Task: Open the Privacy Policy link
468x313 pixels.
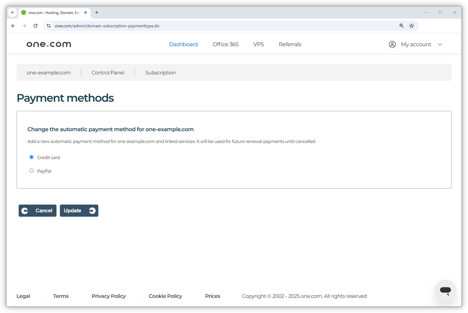Action: pyautogui.click(x=108, y=296)
